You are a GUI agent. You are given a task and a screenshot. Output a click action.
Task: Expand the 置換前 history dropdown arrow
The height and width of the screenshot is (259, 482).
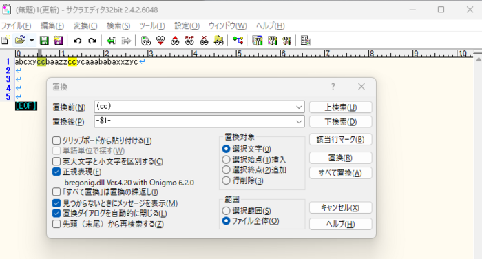(x=299, y=107)
